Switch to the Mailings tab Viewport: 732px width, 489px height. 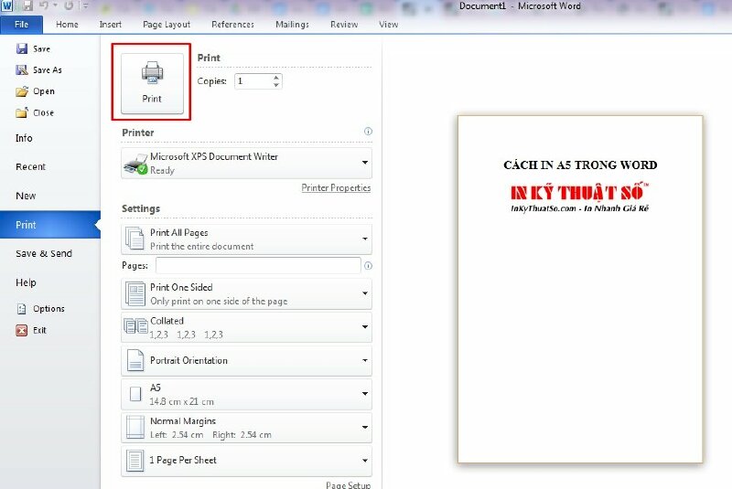(x=292, y=25)
